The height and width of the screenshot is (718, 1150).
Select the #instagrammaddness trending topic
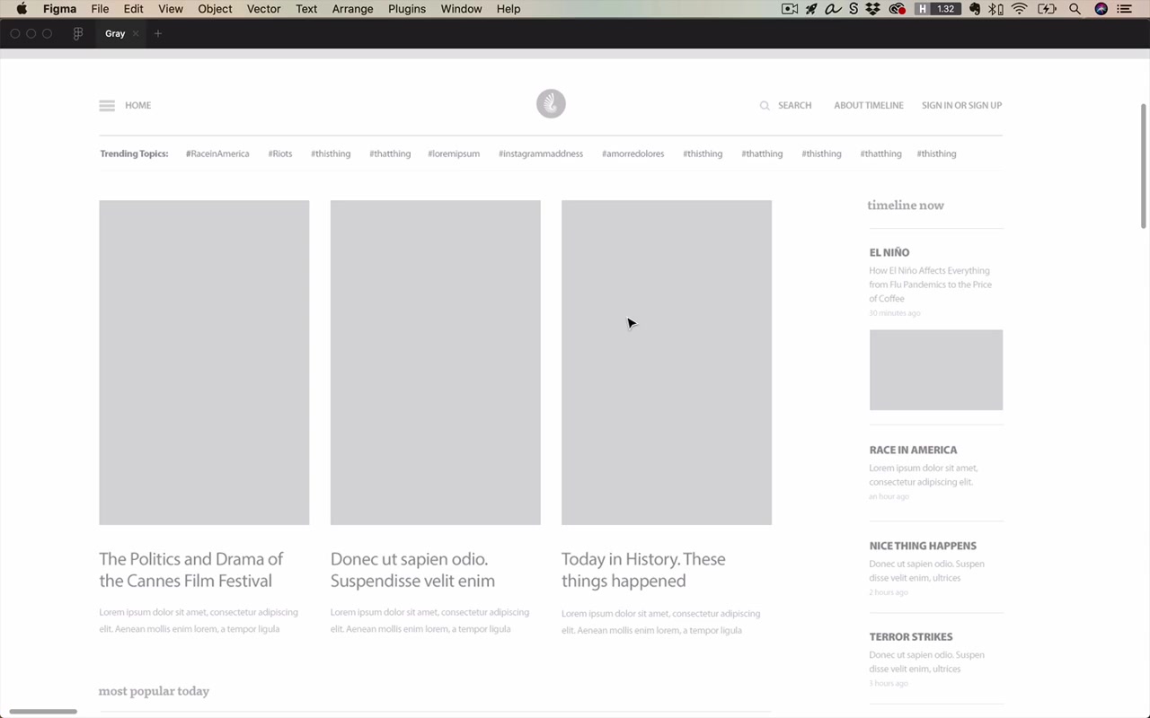[541, 153]
